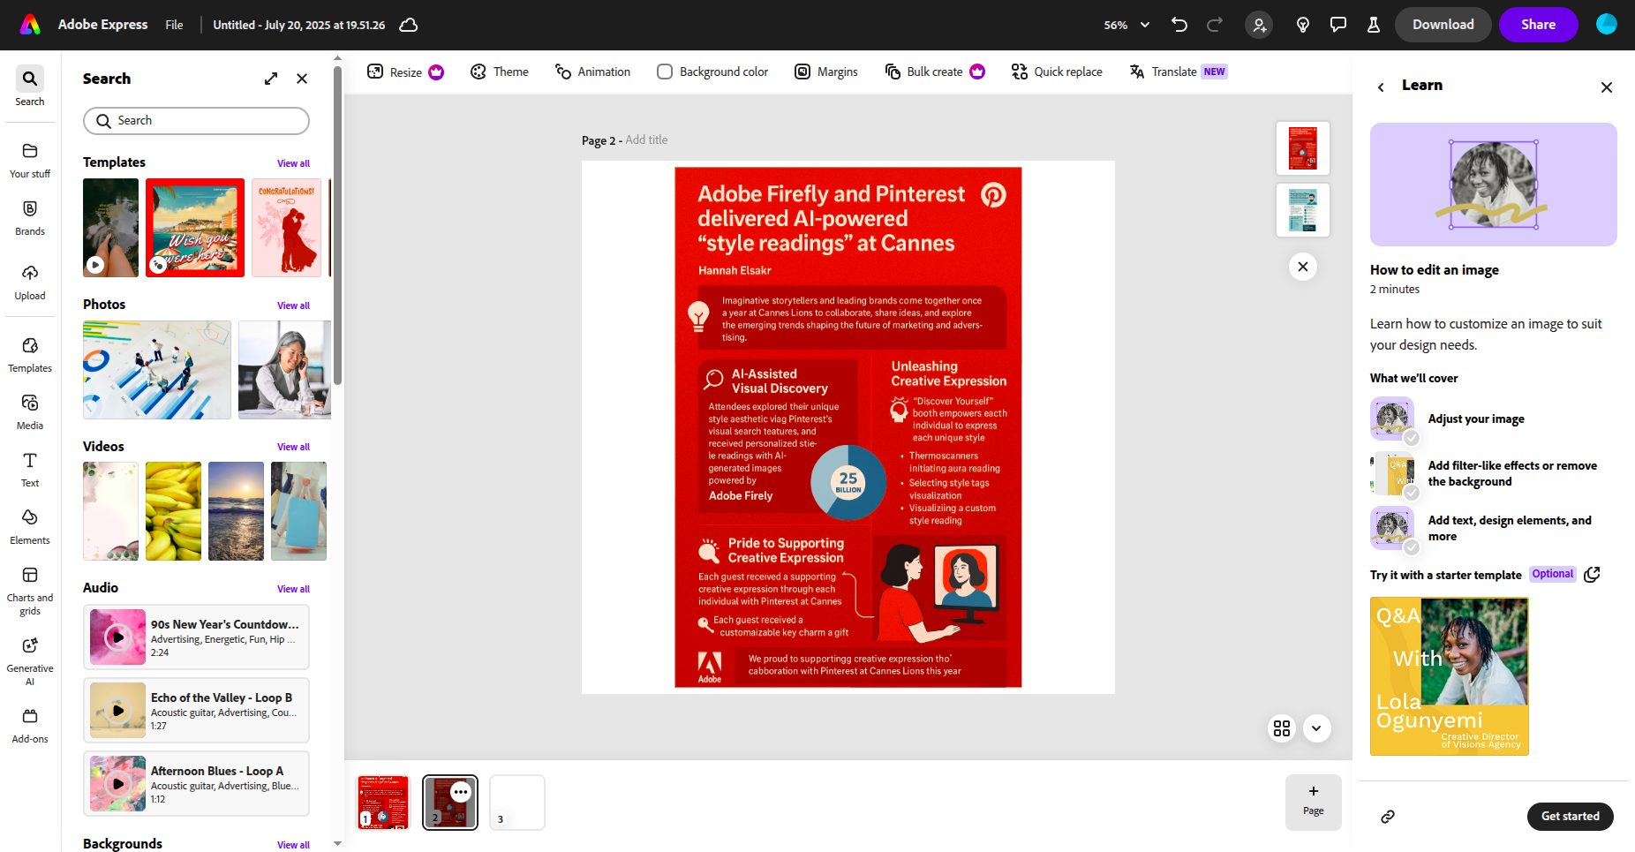This screenshot has width=1635, height=852.
Task: Undo the last action
Action: point(1179,25)
